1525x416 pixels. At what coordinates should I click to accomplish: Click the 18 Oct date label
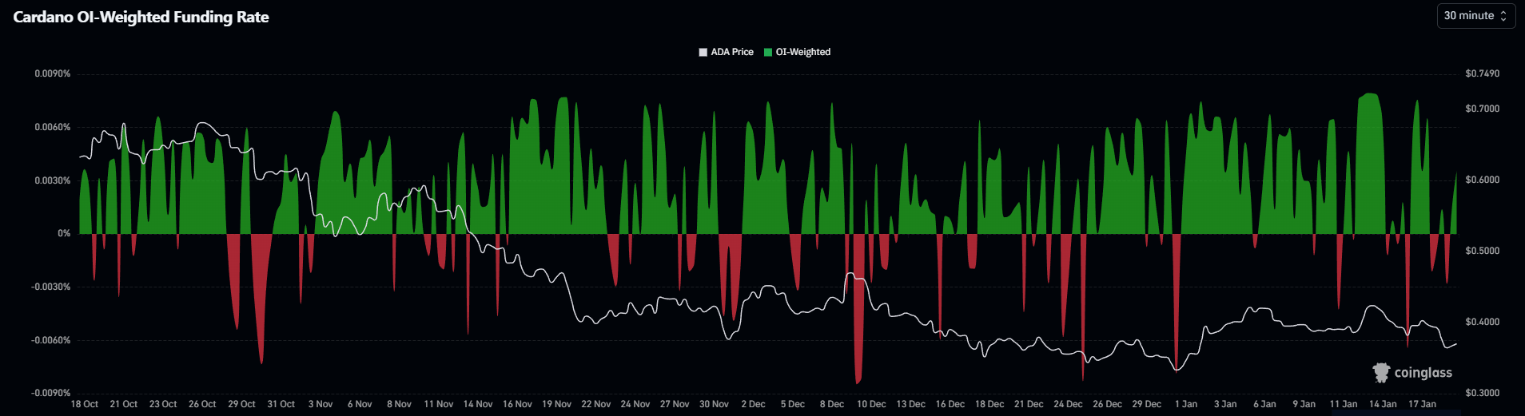85,404
